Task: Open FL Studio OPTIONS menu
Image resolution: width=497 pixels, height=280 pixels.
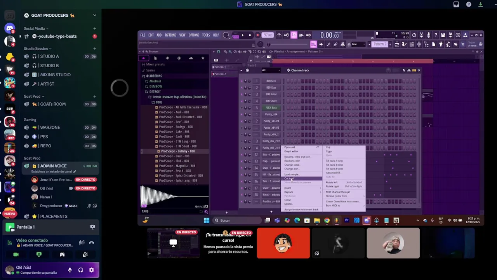Action: 194,35
